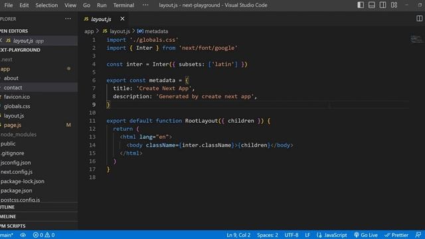425x239 pixels.
Task: Click the app breadcrumb segment
Action: click(x=89, y=31)
